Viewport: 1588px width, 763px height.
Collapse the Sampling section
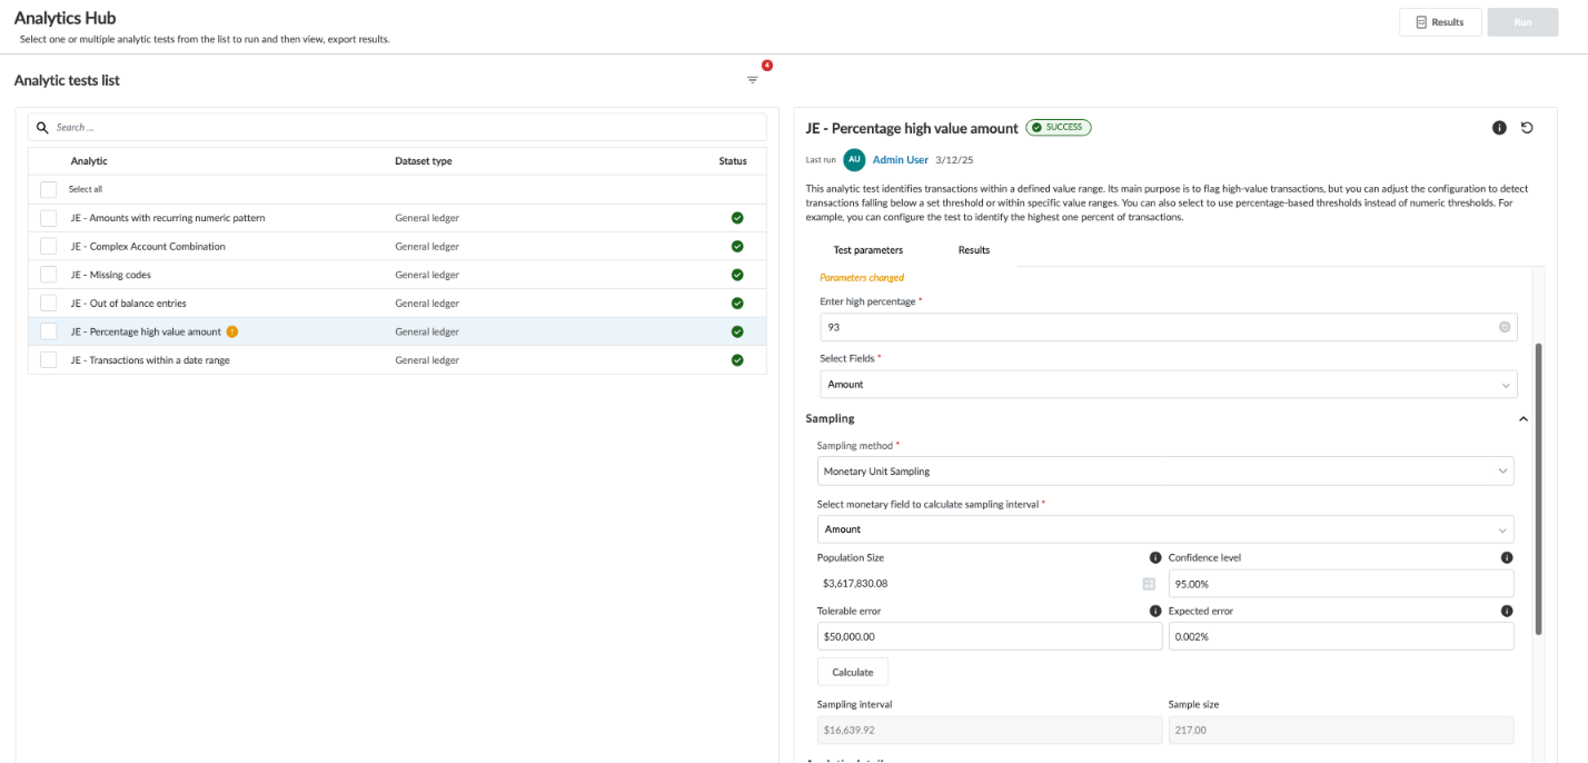[x=1523, y=418]
